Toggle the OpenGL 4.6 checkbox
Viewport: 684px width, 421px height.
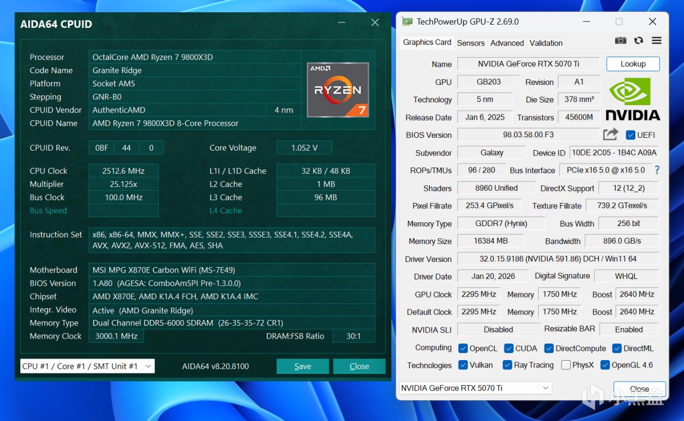click(x=605, y=365)
